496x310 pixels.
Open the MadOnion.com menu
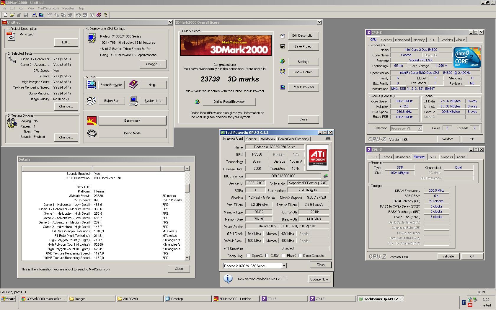click(48, 8)
